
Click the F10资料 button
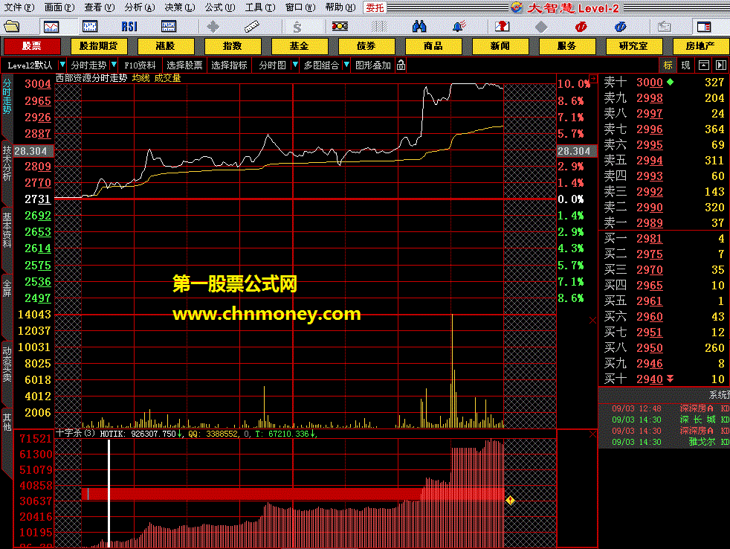pos(140,65)
